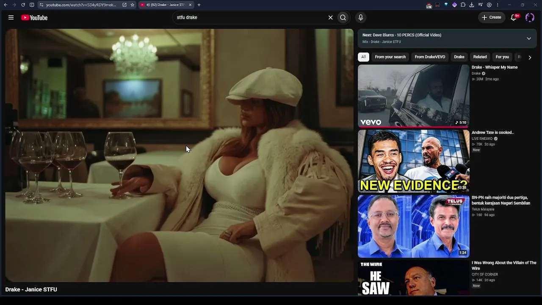Open the notifications bell
This screenshot has height=305, width=542.
coord(514,17)
